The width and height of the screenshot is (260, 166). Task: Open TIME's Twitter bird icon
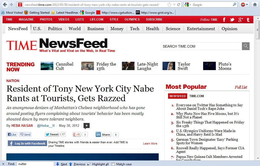tap(232, 20)
